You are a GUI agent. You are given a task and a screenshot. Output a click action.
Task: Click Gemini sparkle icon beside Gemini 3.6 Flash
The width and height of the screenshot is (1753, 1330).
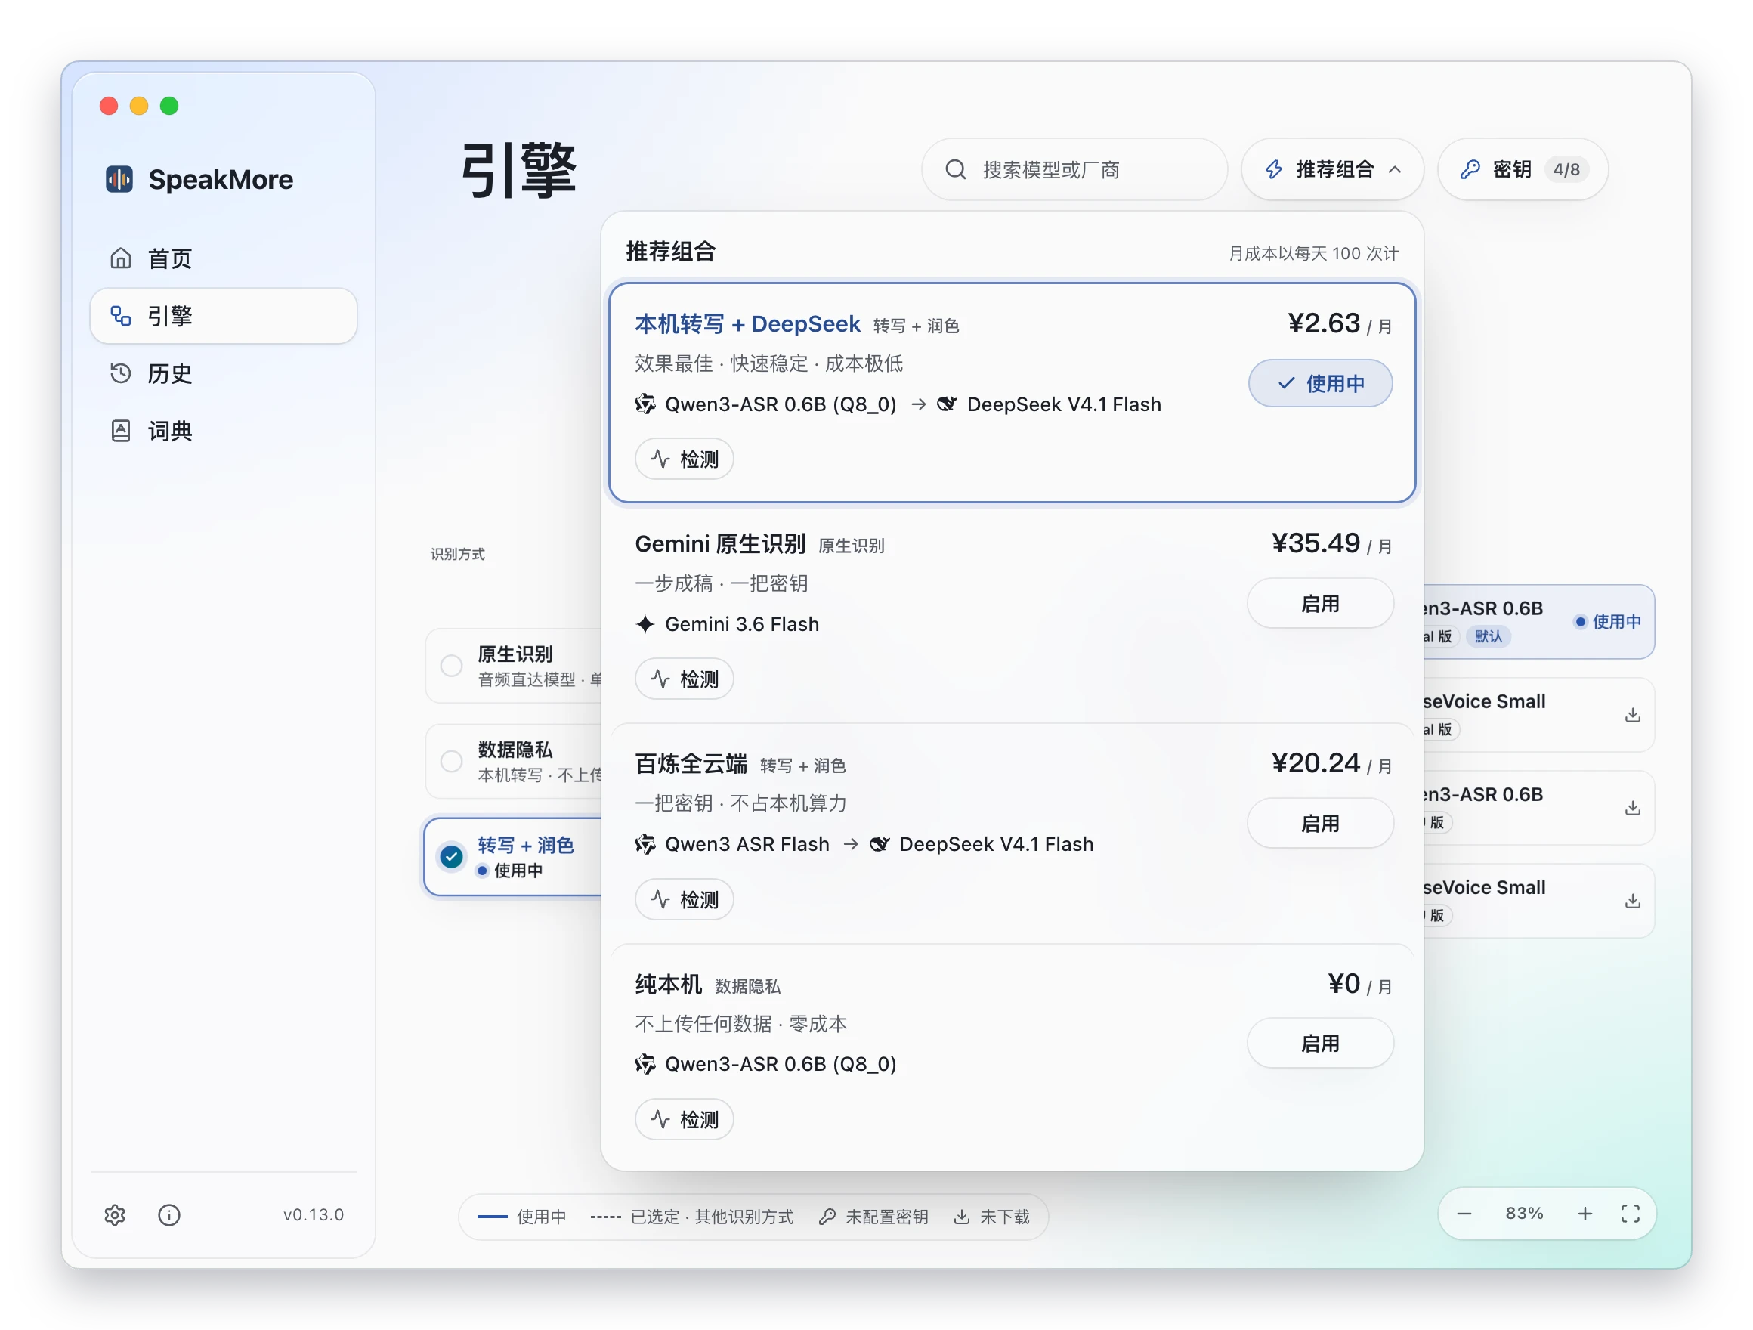645,625
